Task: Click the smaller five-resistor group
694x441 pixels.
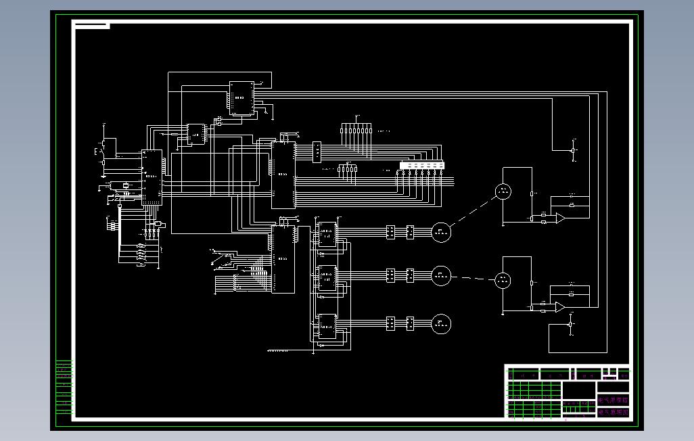Action: 348,169
